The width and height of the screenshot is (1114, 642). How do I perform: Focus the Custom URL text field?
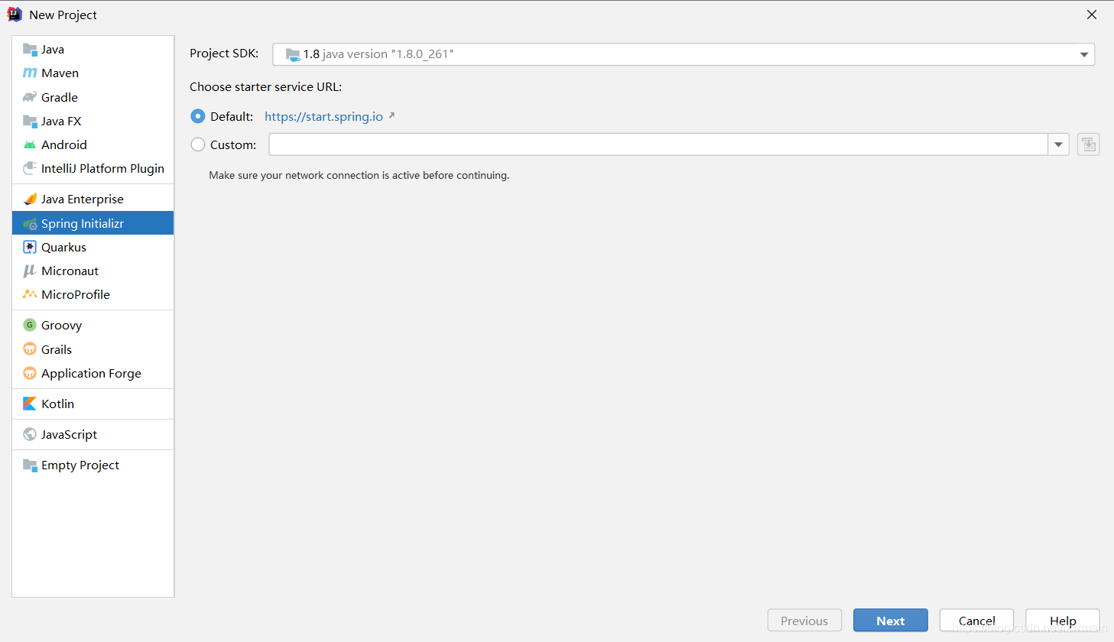pos(658,144)
